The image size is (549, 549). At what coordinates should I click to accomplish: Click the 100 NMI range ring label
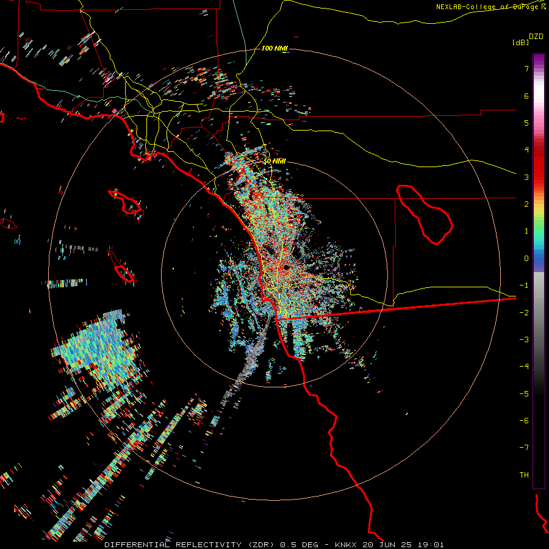coord(274,48)
